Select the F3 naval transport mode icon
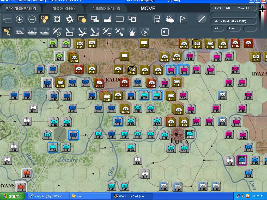Image resolution: width=267 pixels, height=200 pixels. pyautogui.click(x=32, y=32)
